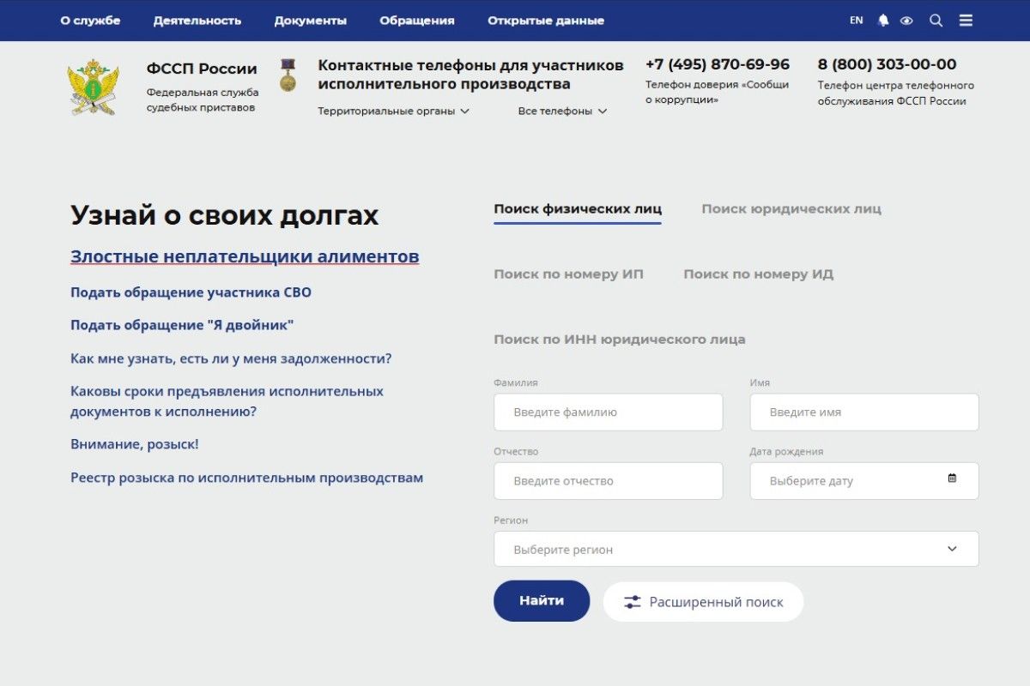The width and height of the screenshot is (1030, 686).
Task: Click the Введите фамилию input field
Action: pyautogui.click(x=608, y=412)
